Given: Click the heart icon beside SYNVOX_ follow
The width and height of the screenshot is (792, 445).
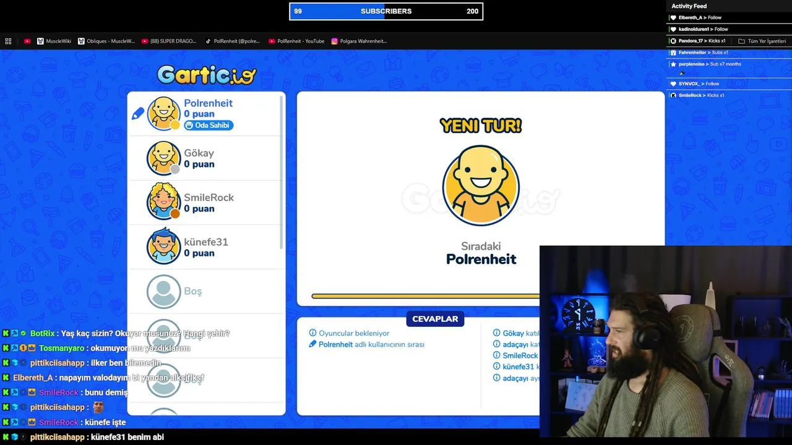Looking at the screenshot, I should [x=673, y=84].
